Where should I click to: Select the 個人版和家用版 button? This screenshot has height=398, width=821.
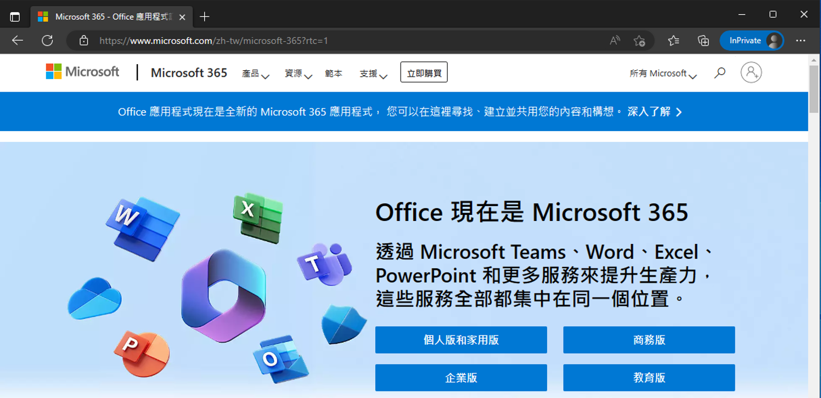[x=461, y=340]
